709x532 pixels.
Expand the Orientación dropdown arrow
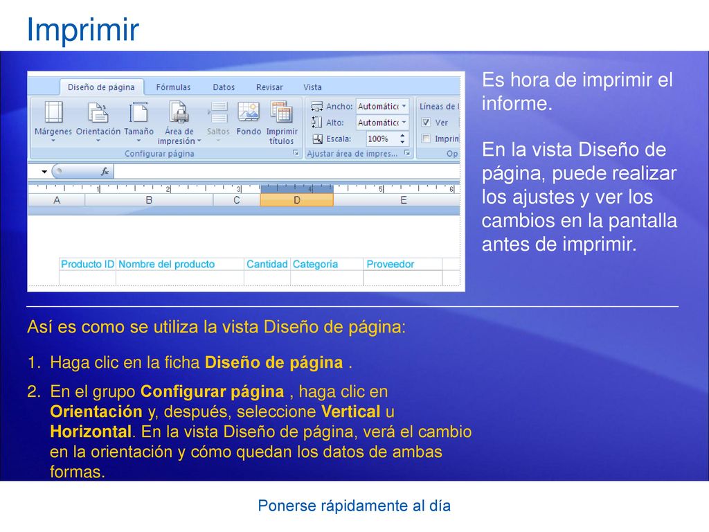[98, 141]
